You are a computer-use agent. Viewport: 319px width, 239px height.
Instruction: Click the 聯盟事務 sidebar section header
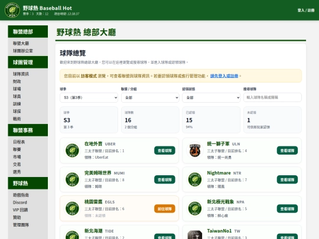[x=28, y=130]
